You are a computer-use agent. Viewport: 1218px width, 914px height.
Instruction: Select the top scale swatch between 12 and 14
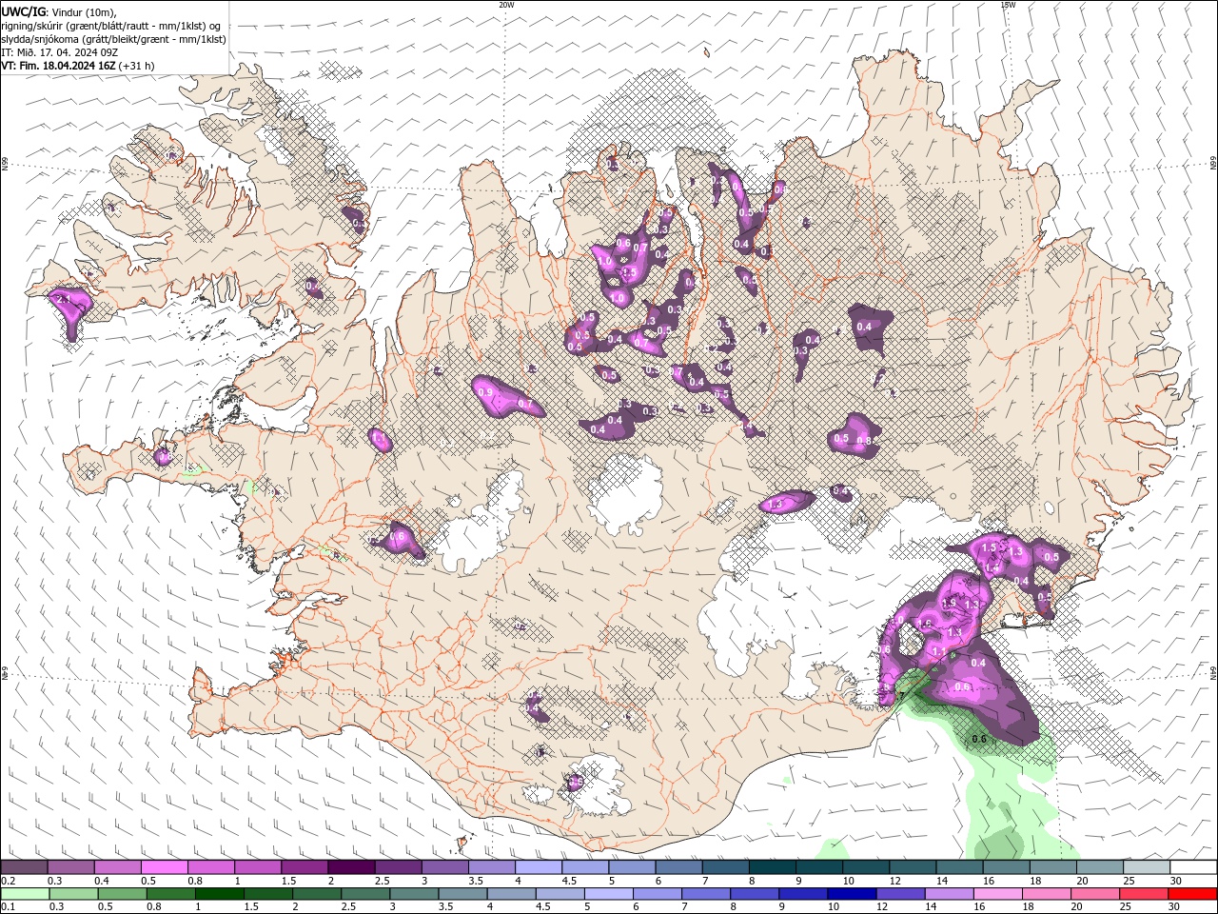click(x=912, y=867)
